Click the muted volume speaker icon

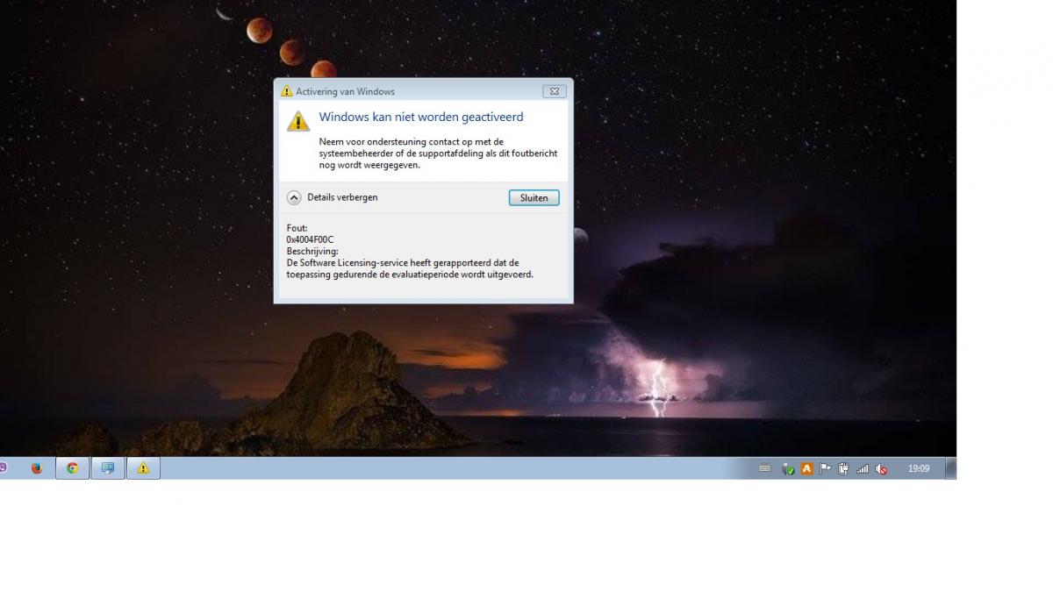coord(881,469)
